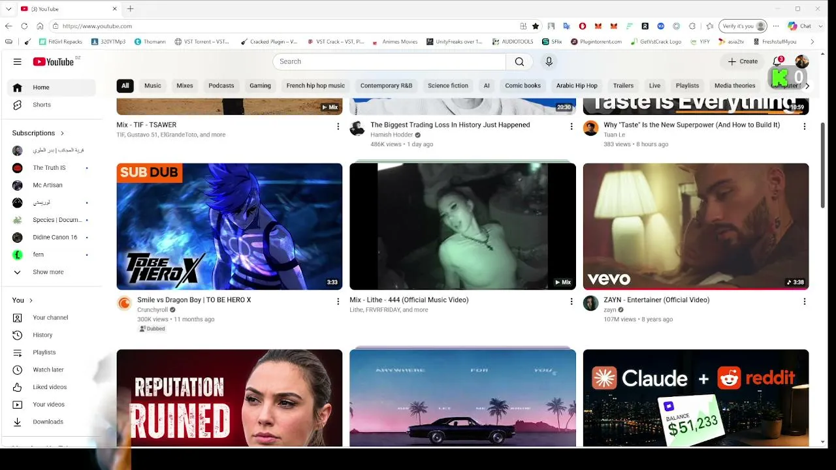The width and height of the screenshot is (836, 470).
Task: Expand the You section chevron
Action: (x=31, y=300)
